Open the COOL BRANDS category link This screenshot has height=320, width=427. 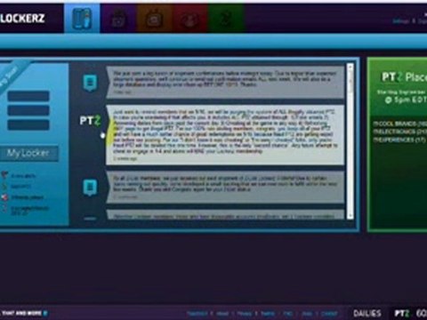click(x=399, y=124)
